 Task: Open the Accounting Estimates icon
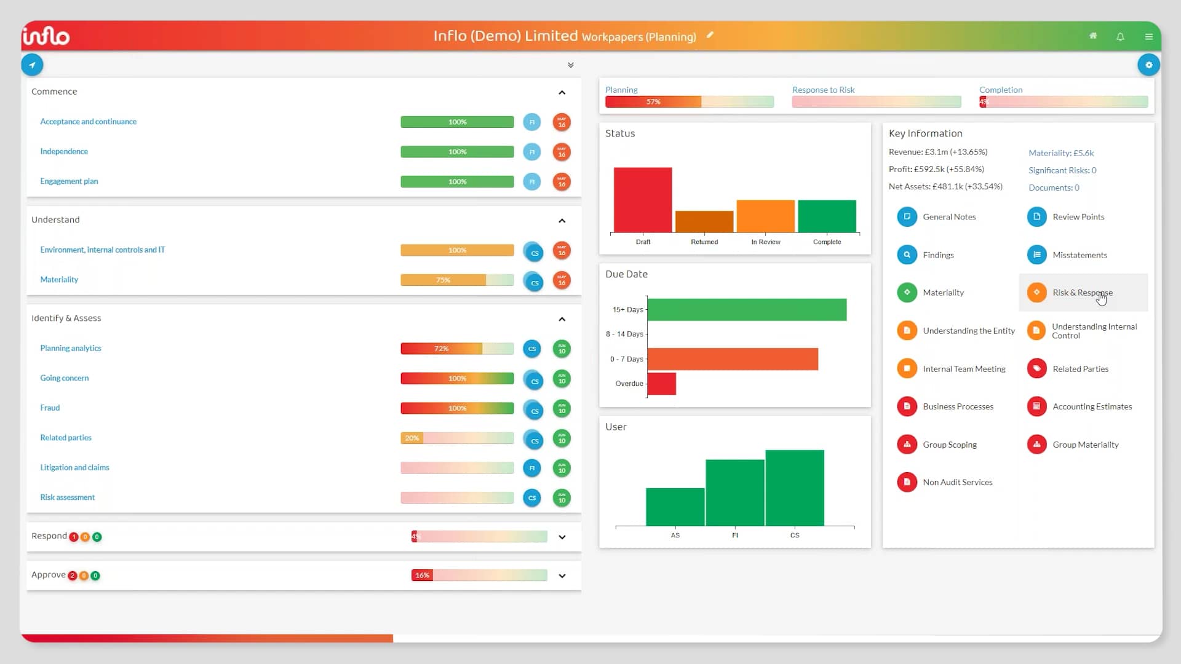pos(1038,406)
